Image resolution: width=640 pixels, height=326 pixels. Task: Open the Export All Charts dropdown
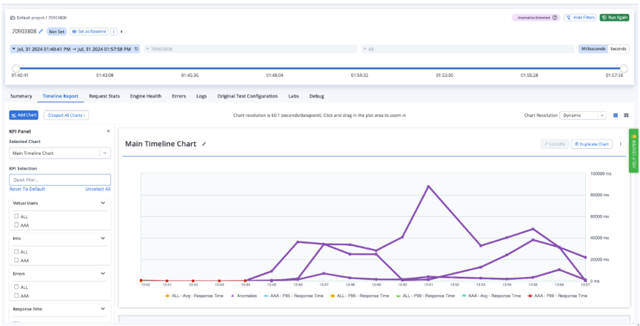[66, 116]
